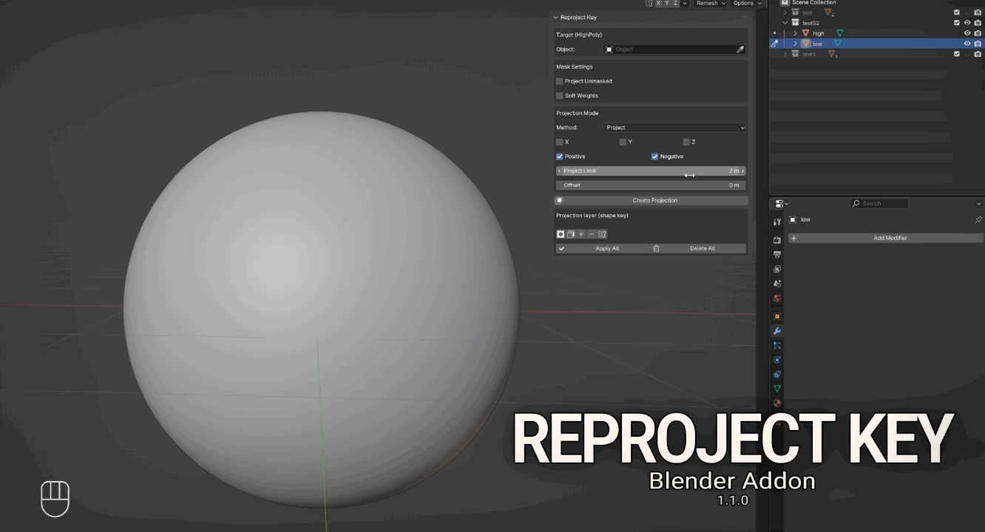
Task: Pick target object with the eyedropper
Action: pyautogui.click(x=739, y=50)
